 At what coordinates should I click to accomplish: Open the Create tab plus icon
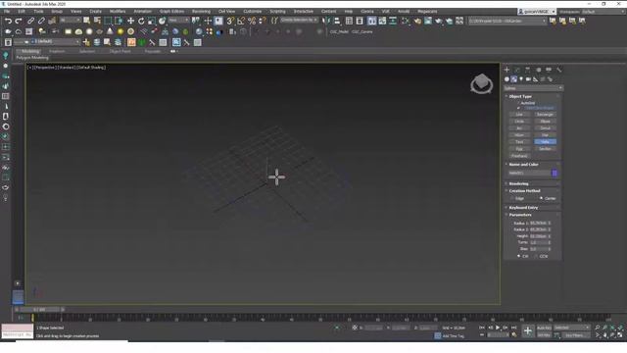pos(506,70)
